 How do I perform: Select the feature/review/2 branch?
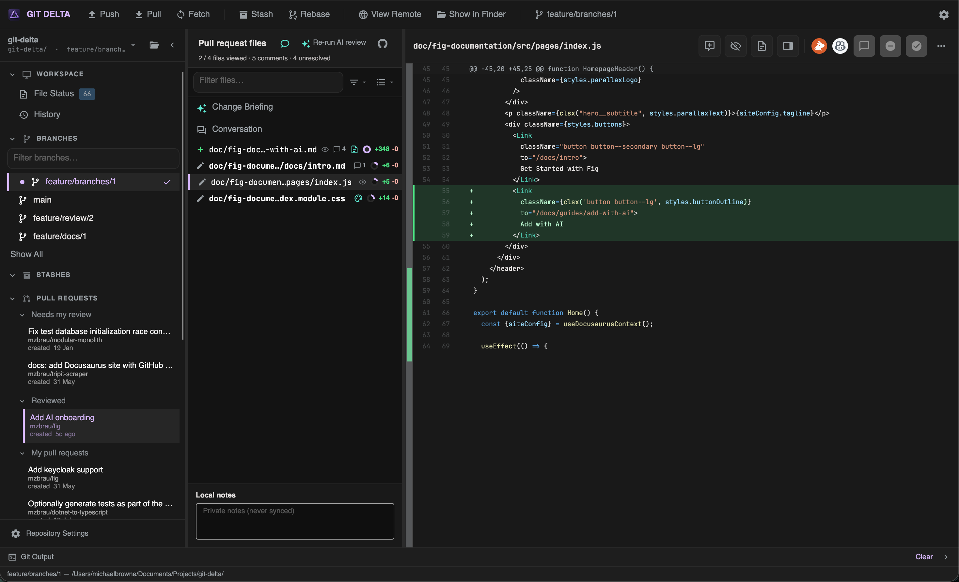(x=93, y=218)
